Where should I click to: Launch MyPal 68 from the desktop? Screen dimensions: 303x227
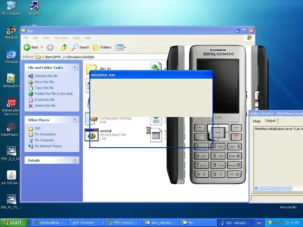pyautogui.click(x=11, y=33)
